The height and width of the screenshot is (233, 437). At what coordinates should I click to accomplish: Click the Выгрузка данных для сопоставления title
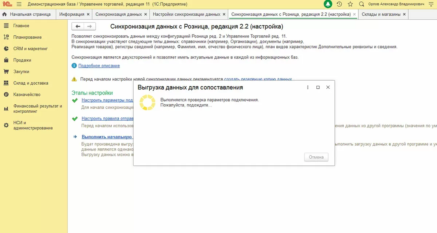pos(190,87)
